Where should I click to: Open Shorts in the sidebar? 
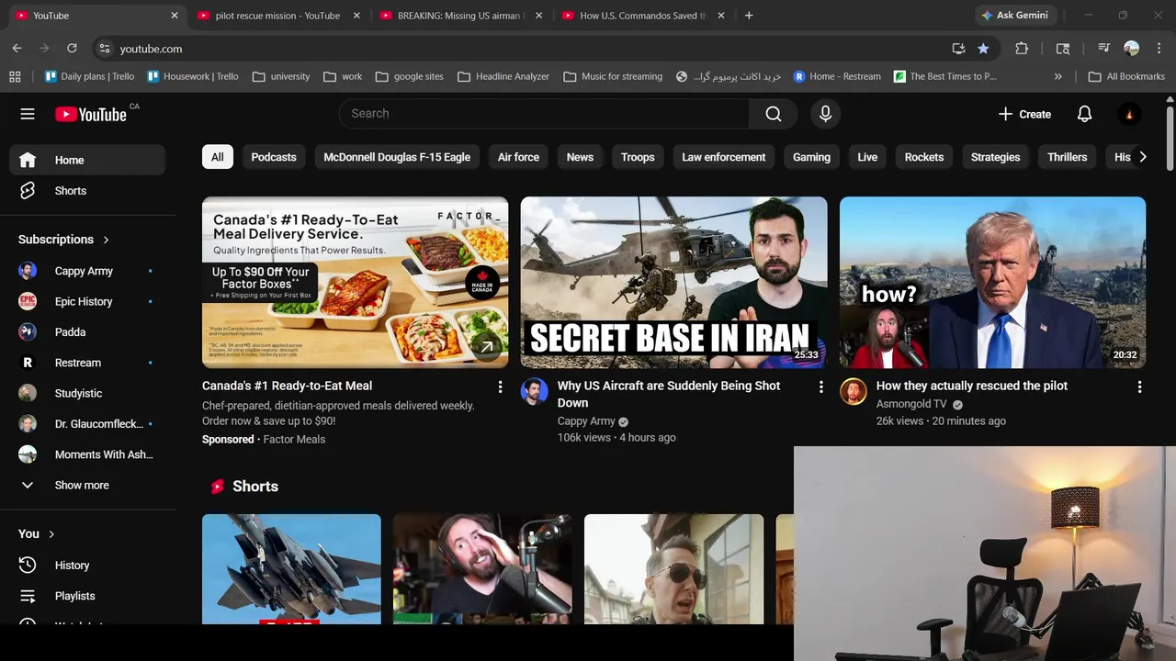point(88,191)
